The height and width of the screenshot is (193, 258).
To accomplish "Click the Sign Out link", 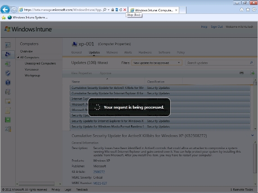I will (217, 27).
